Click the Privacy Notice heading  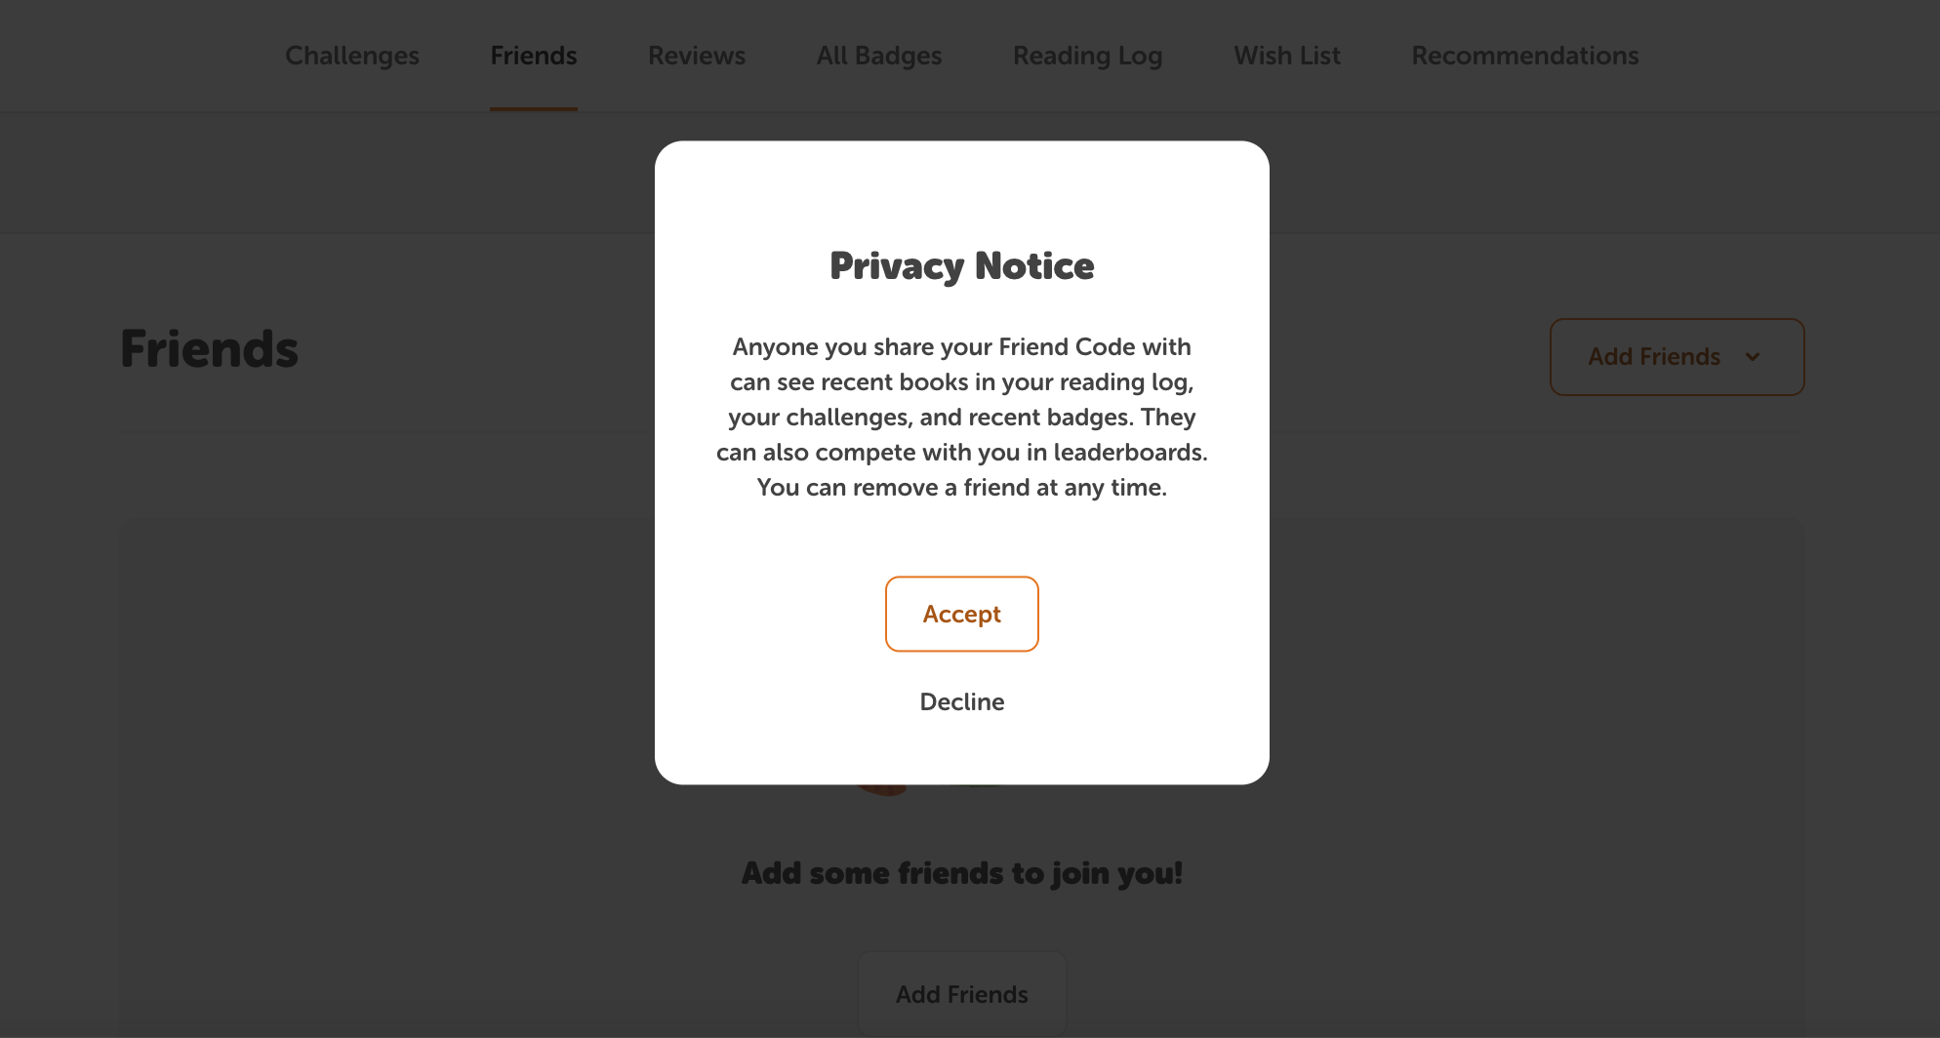[961, 265]
